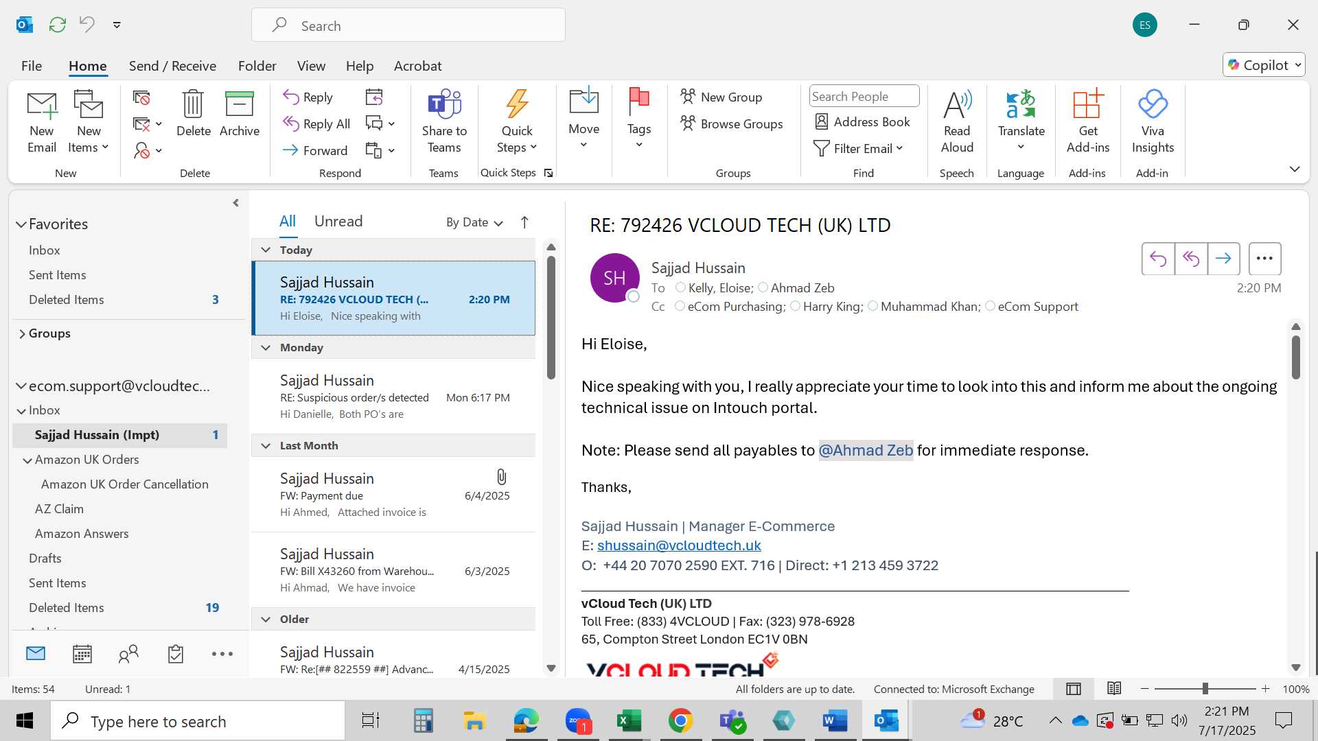The height and width of the screenshot is (741, 1318).
Task: Collapse the ecom.support account folders
Action: pos(21,386)
